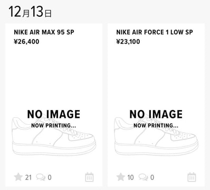
Task: Open the NIKE AIR FORCE 1 LOW SP title
Action: coord(155,32)
